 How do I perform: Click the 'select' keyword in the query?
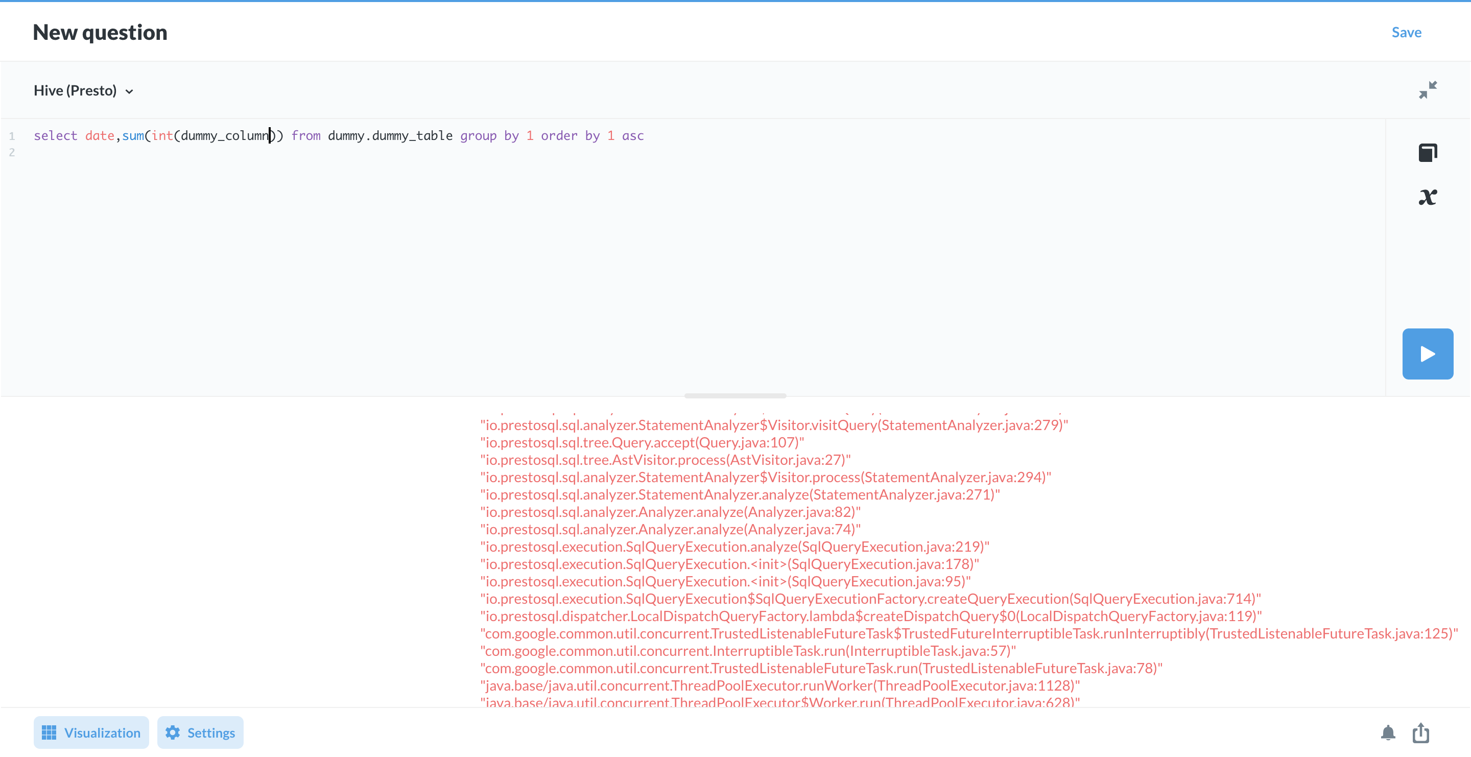pyautogui.click(x=55, y=136)
